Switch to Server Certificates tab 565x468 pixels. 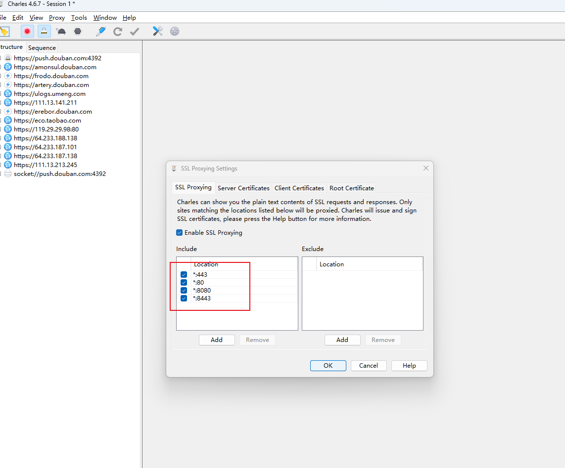[x=243, y=188]
